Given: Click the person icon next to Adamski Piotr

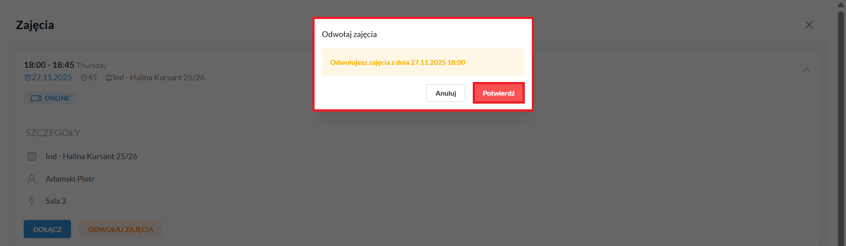Looking at the screenshot, I should pyautogui.click(x=32, y=179).
